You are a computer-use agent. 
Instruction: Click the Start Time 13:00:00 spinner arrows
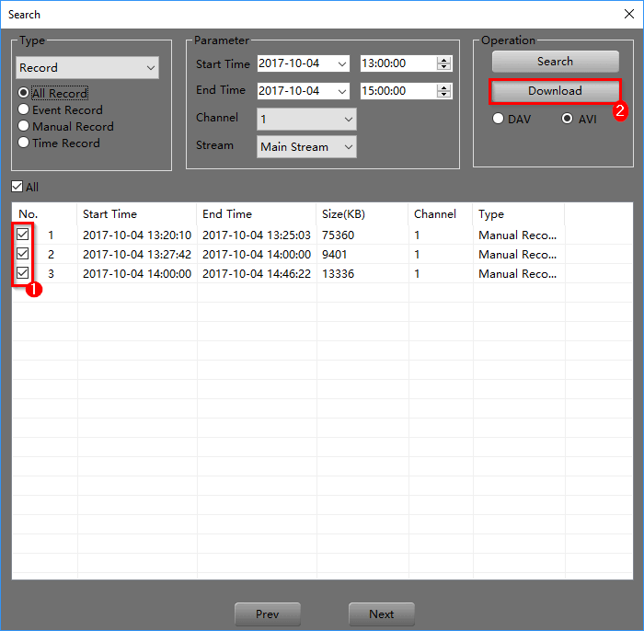pyautogui.click(x=443, y=64)
